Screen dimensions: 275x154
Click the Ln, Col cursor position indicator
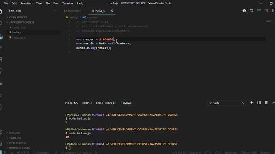coord(178,153)
